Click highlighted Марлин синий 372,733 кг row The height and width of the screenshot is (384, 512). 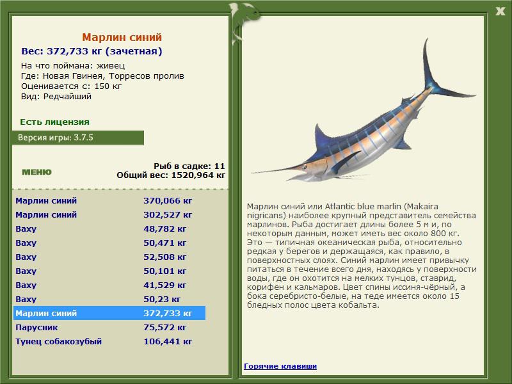click(109, 313)
